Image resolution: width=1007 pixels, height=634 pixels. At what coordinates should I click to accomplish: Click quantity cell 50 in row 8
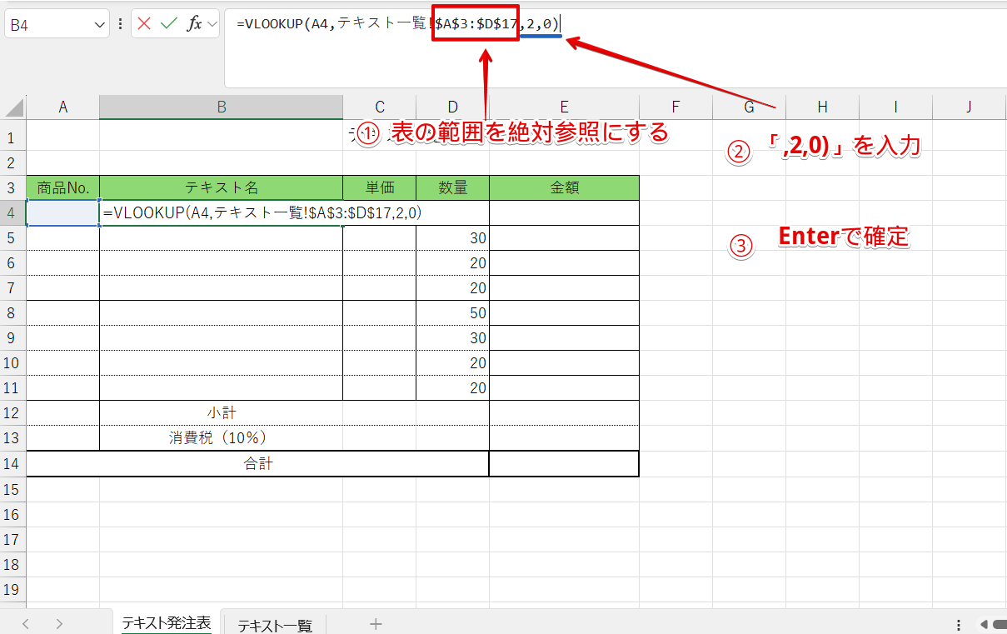point(452,312)
